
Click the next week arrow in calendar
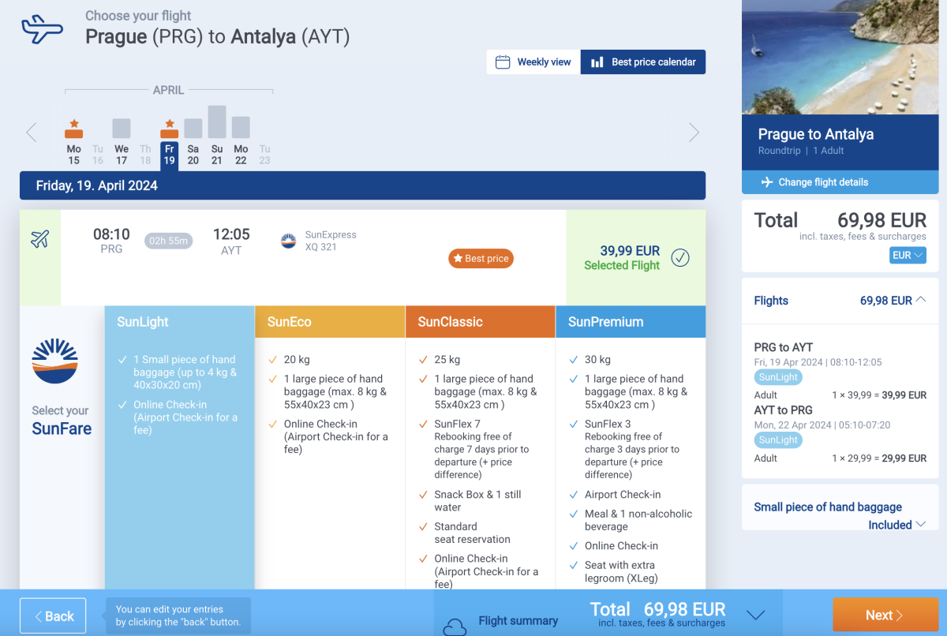pos(694,133)
